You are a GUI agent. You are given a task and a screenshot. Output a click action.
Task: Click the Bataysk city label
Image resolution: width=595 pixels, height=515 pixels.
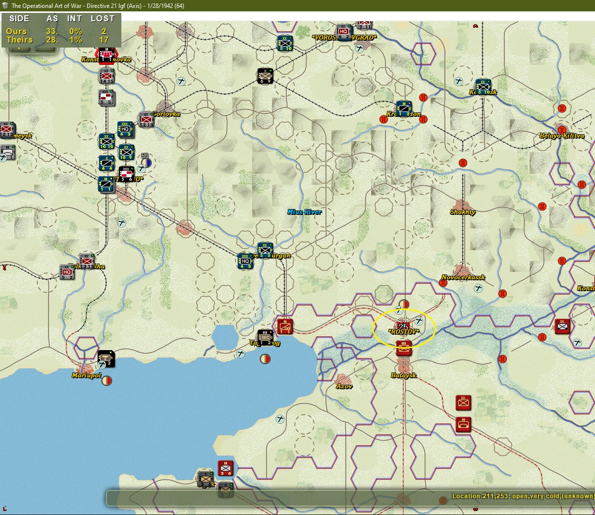[x=403, y=375]
